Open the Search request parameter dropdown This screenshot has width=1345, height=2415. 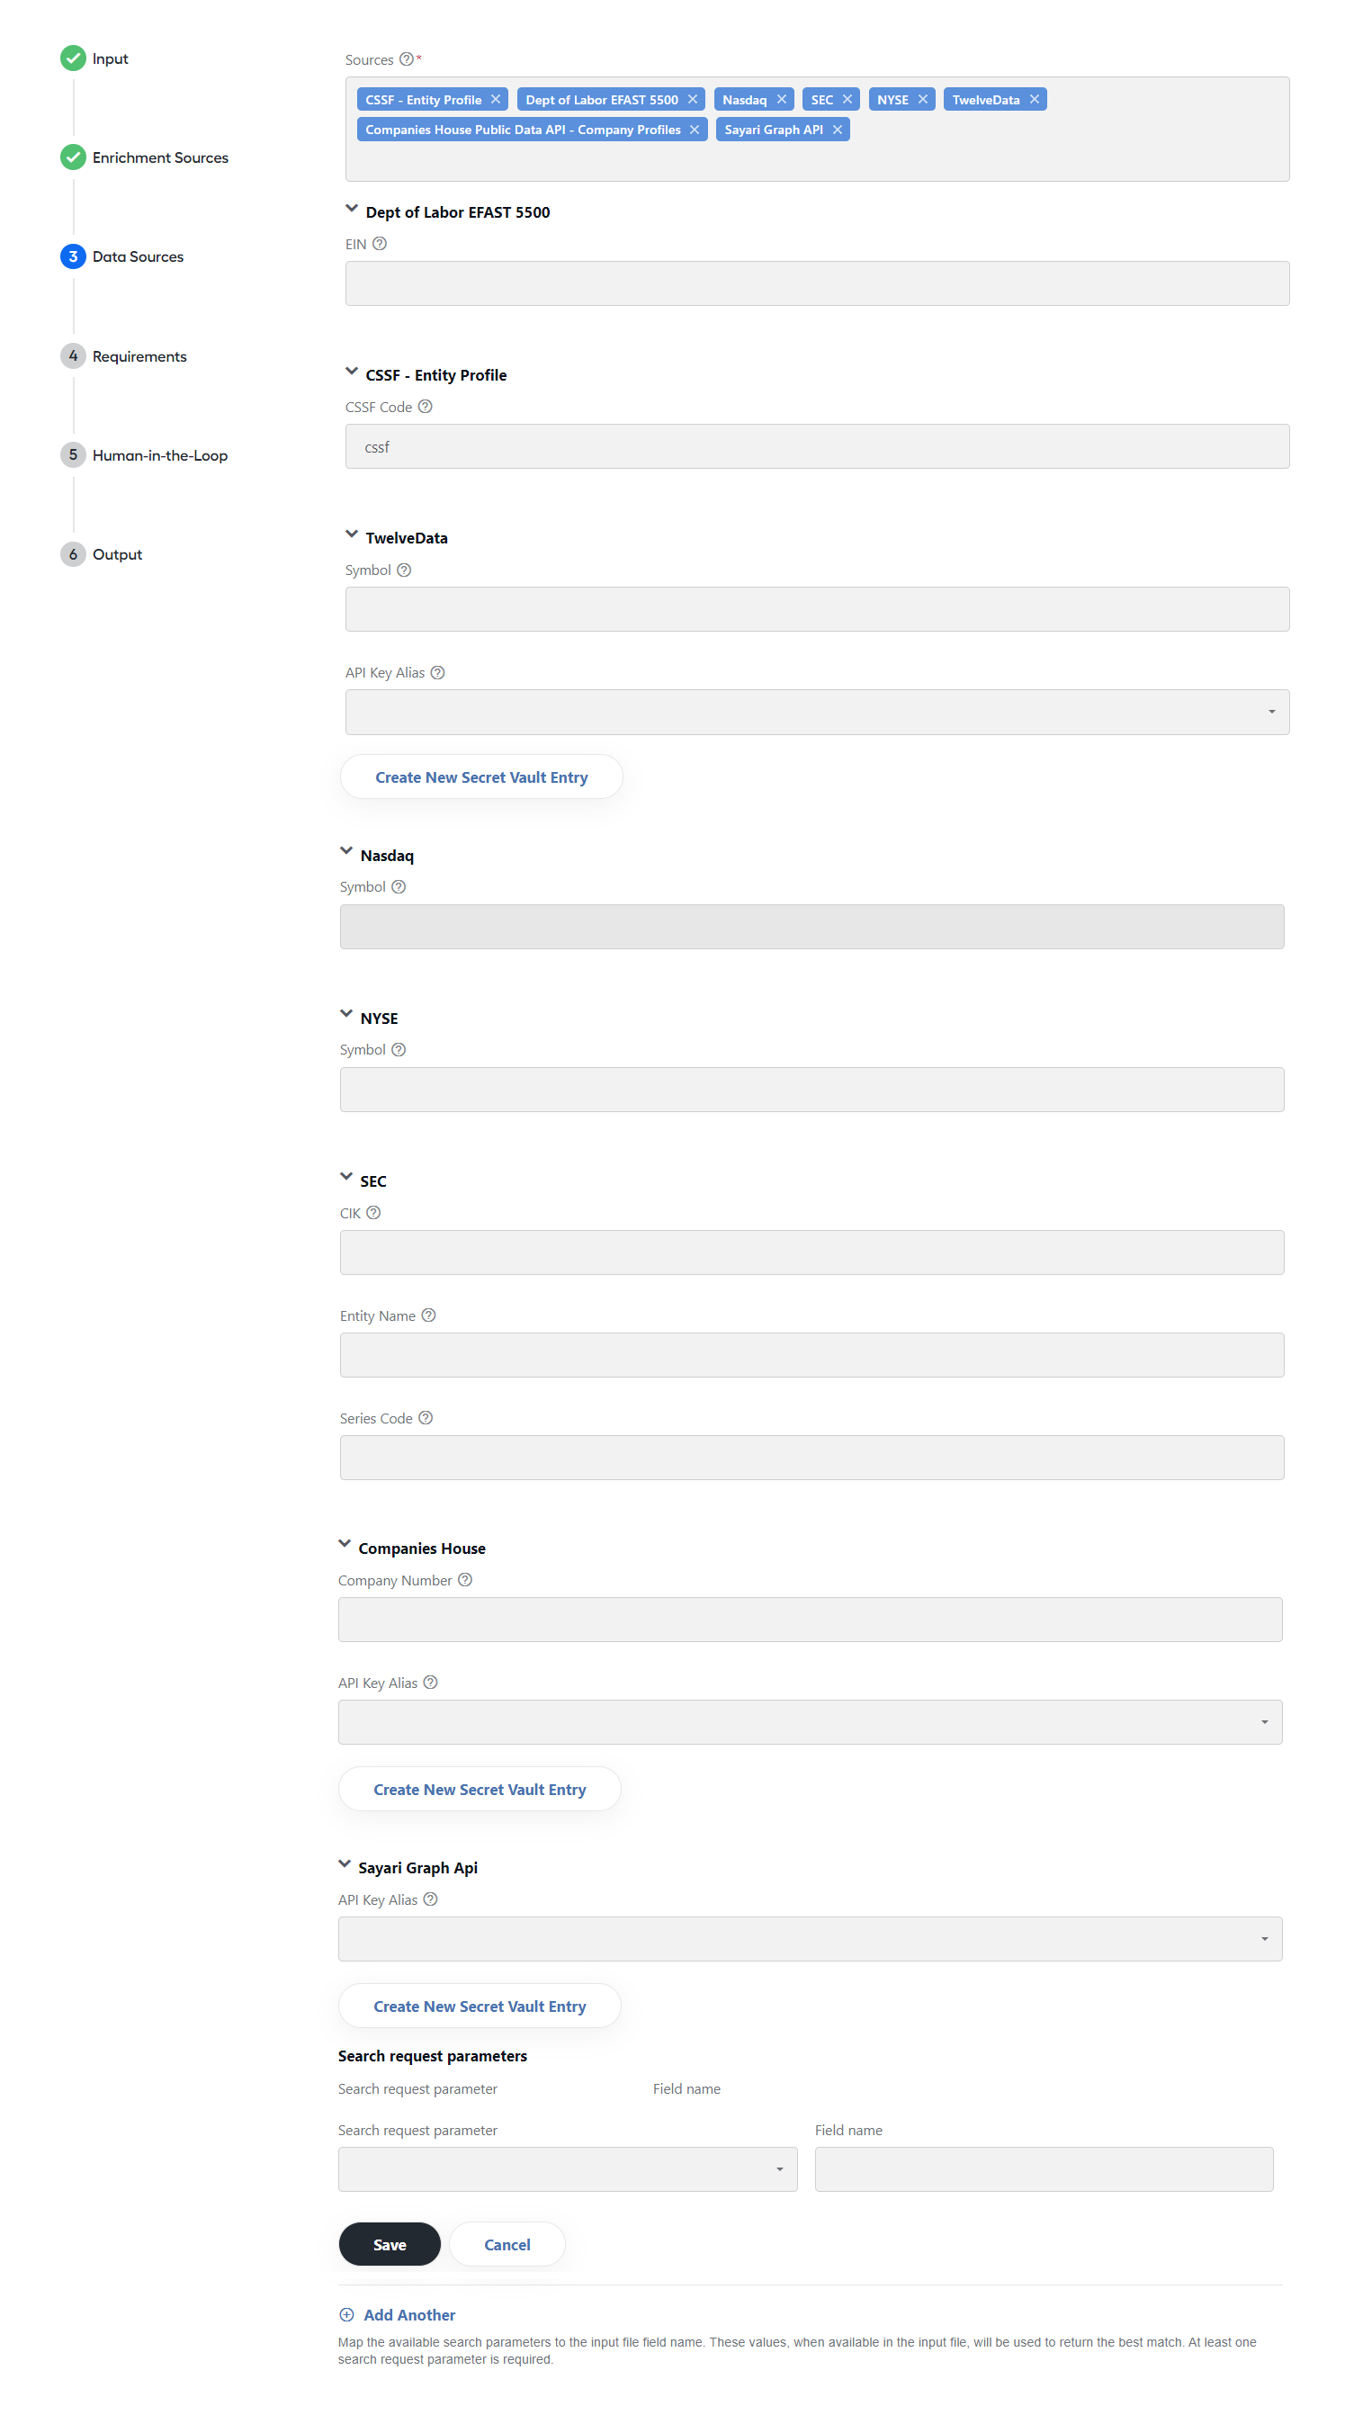pyautogui.click(x=567, y=2168)
